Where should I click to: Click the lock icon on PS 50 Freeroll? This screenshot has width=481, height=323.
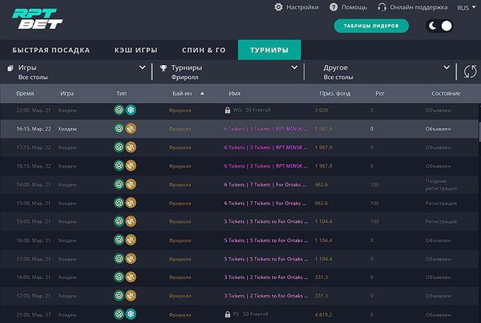pos(227,313)
